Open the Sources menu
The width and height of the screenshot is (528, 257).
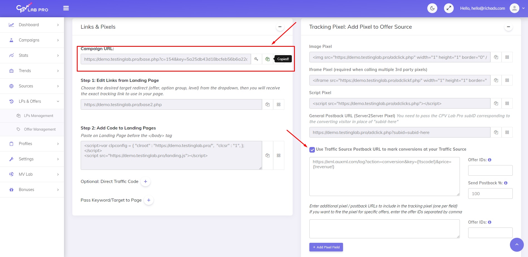tap(32, 86)
